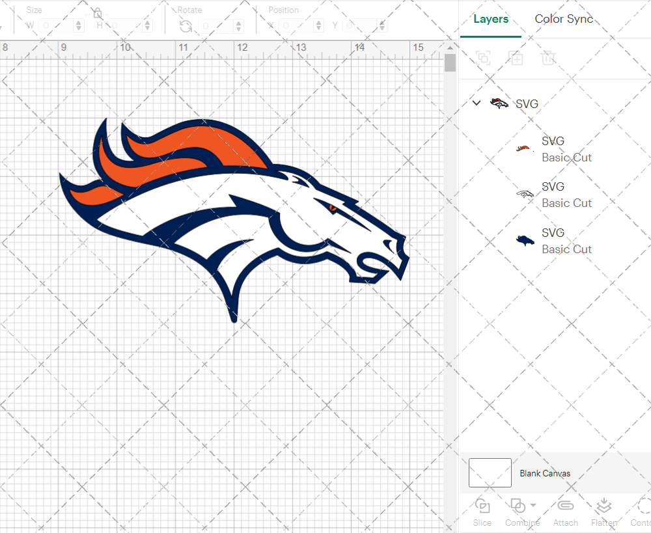Click the Contour tool
This screenshot has width=651, height=533.
pyautogui.click(x=641, y=512)
